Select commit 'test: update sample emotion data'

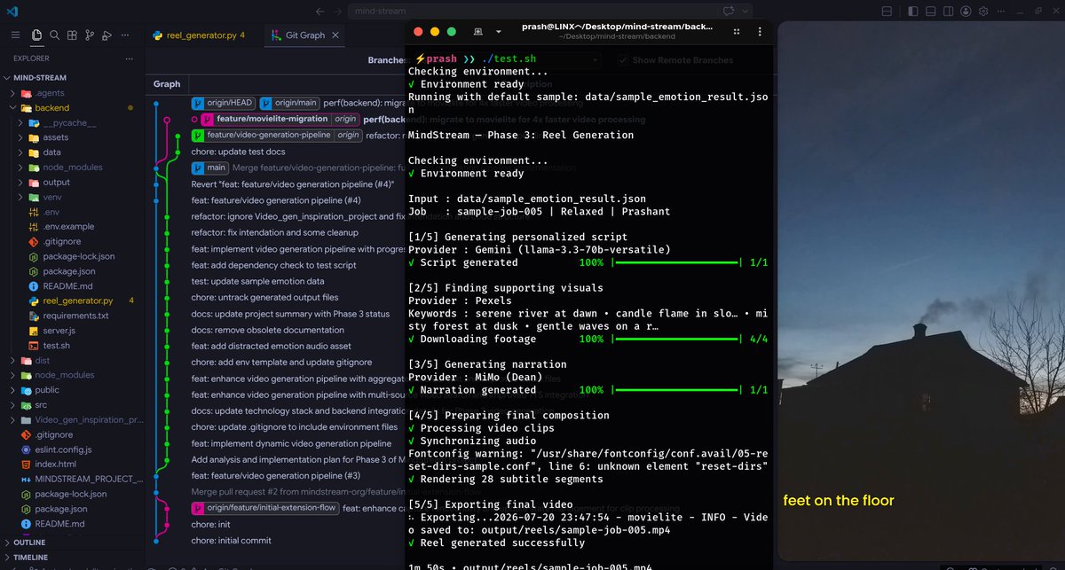[257, 281]
